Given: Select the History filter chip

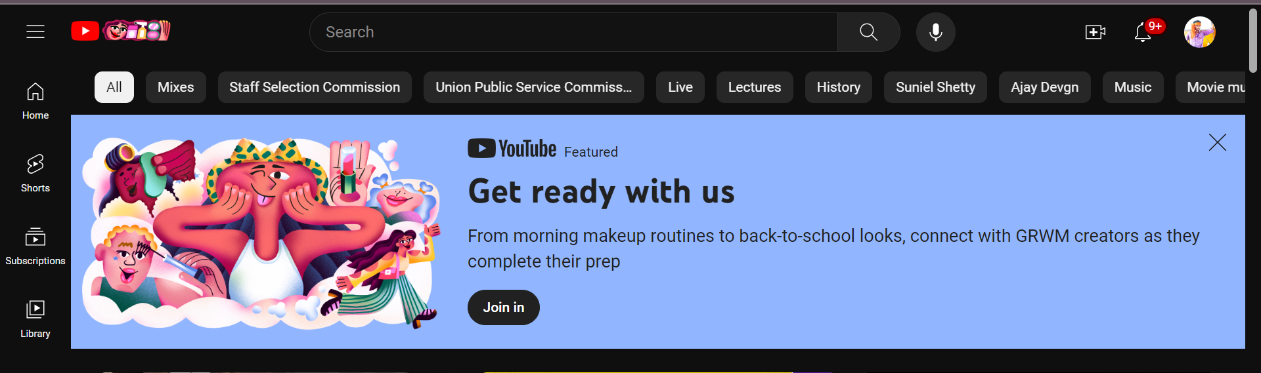Looking at the screenshot, I should tap(839, 87).
